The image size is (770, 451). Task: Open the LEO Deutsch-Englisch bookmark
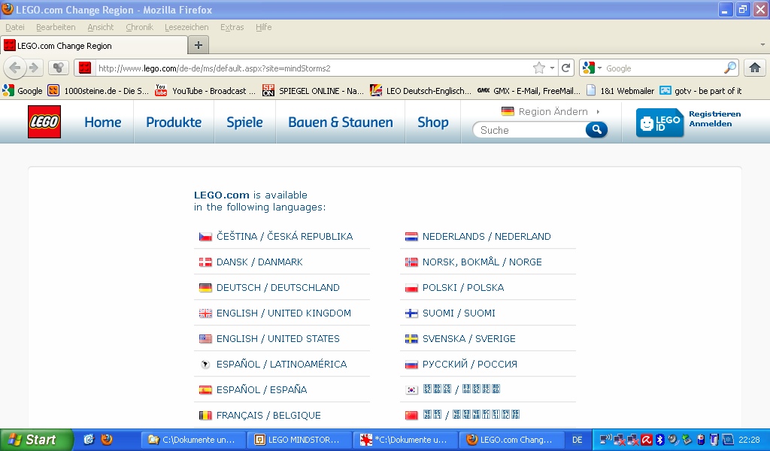coord(420,91)
